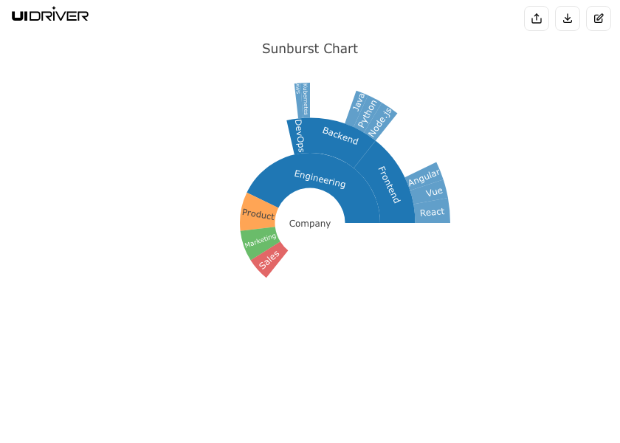
Task: Click the Angular leaf segment
Action: pyautogui.click(x=424, y=177)
